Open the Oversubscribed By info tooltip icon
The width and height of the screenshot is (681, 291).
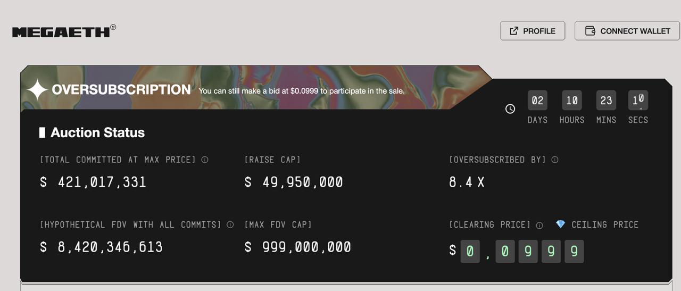click(555, 160)
